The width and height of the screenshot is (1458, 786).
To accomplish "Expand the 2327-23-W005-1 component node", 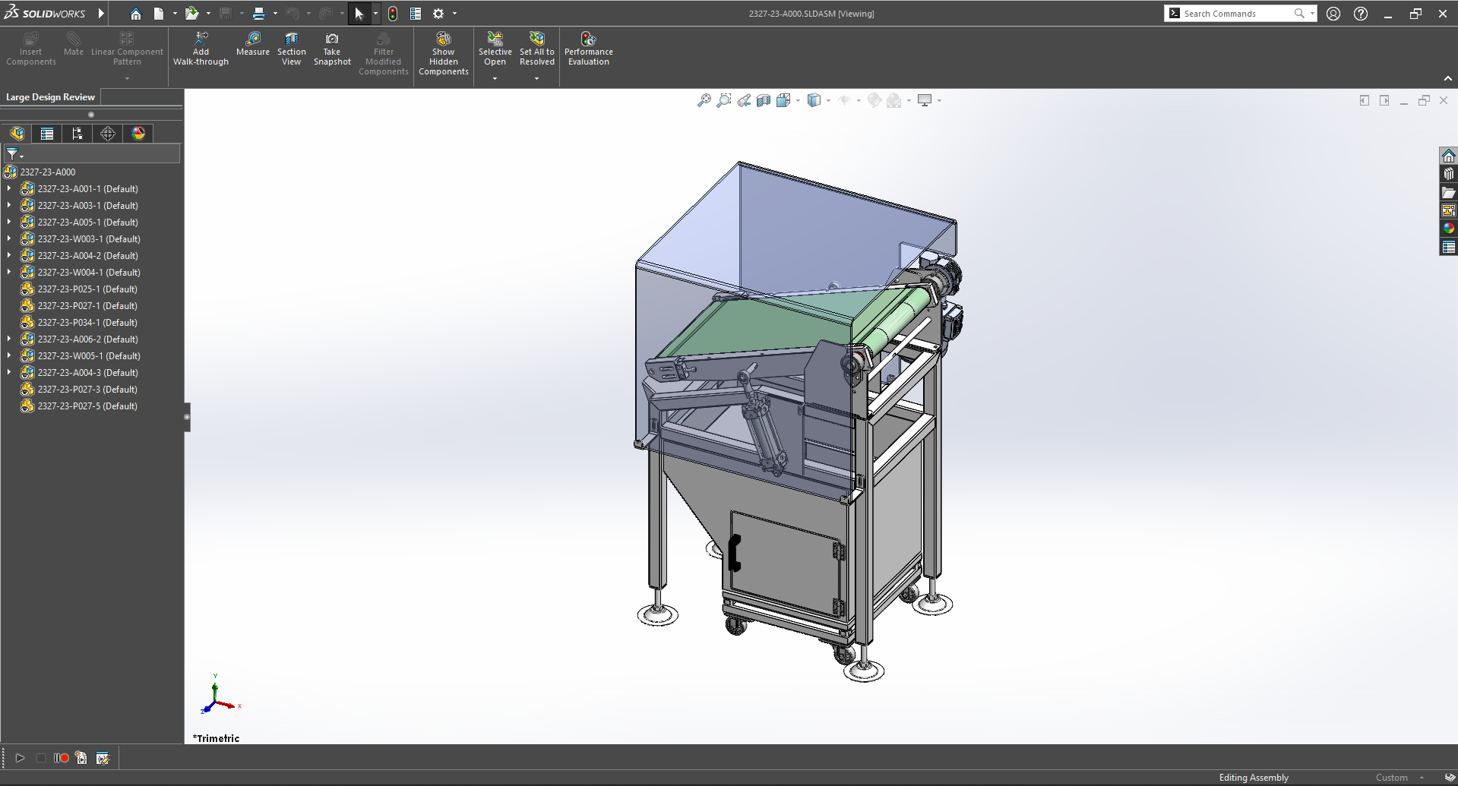I will (9, 356).
